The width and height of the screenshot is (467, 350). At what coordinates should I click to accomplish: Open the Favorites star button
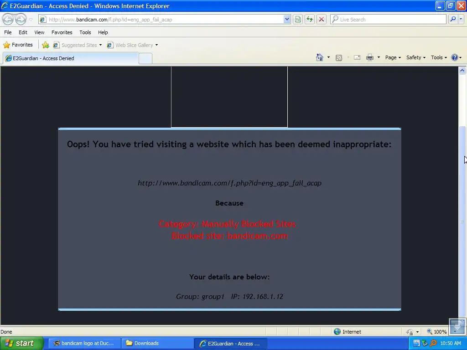pos(18,45)
